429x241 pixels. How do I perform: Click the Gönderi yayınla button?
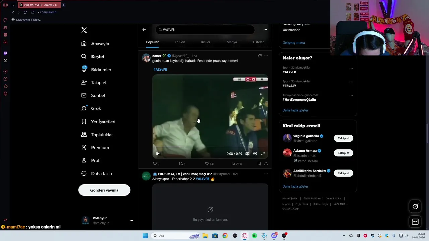click(104, 190)
